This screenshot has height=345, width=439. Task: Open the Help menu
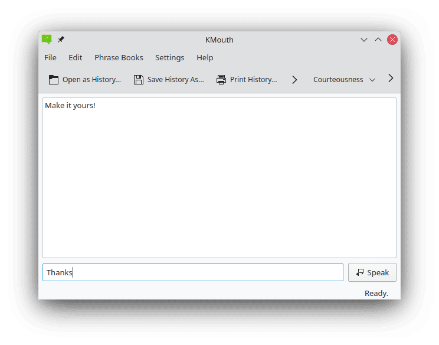(x=205, y=57)
